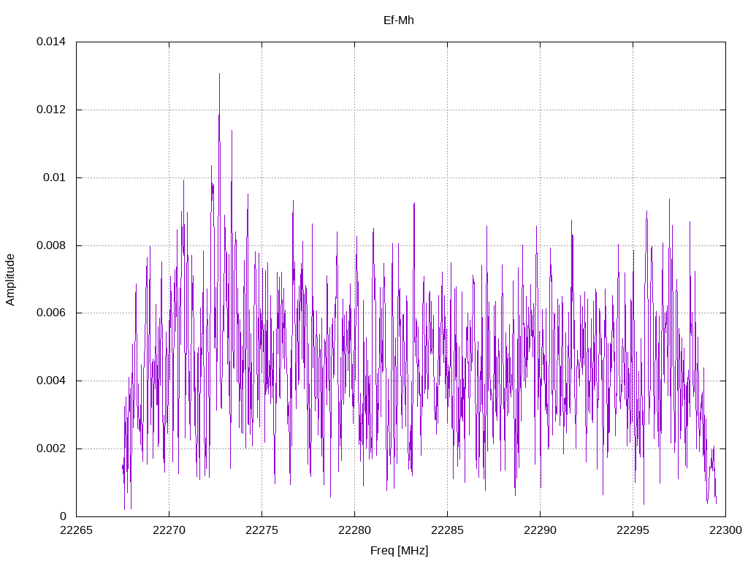
Task: Select the 0.014 y-axis tick label
Action: point(51,42)
